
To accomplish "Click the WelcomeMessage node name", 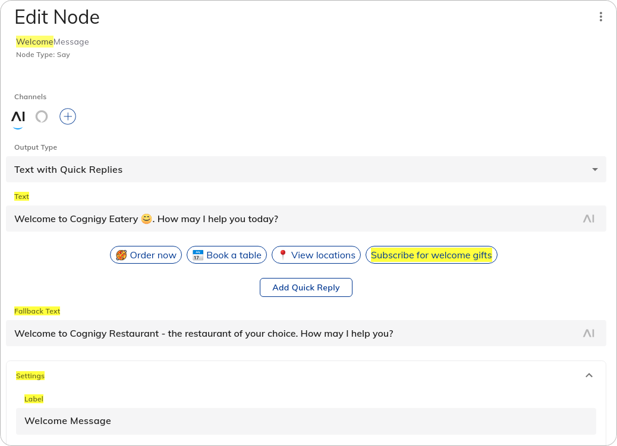I will [52, 42].
